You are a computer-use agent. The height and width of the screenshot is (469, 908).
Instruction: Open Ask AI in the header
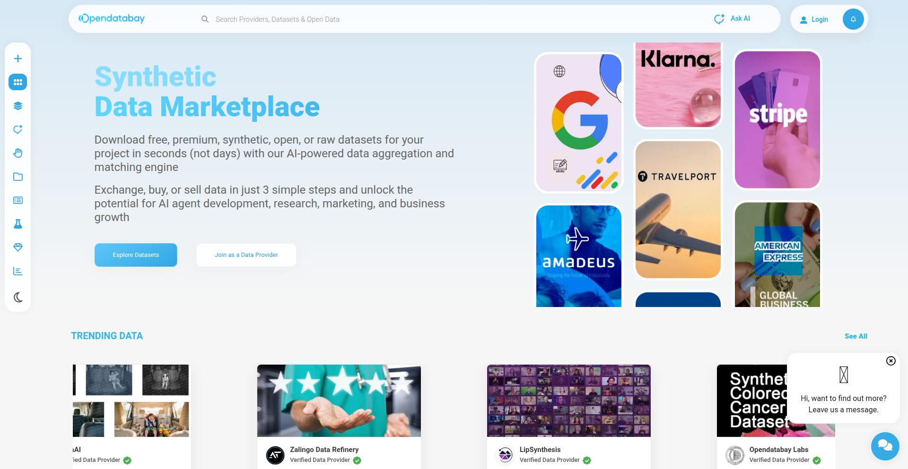pyautogui.click(x=732, y=19)
